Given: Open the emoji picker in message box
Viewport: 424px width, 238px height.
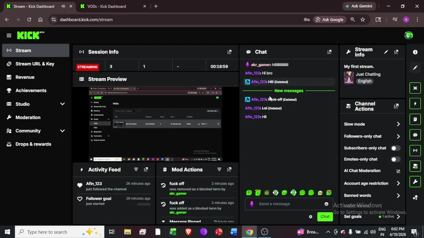Looking at the screenshot, I should click(x=326, y=204).
